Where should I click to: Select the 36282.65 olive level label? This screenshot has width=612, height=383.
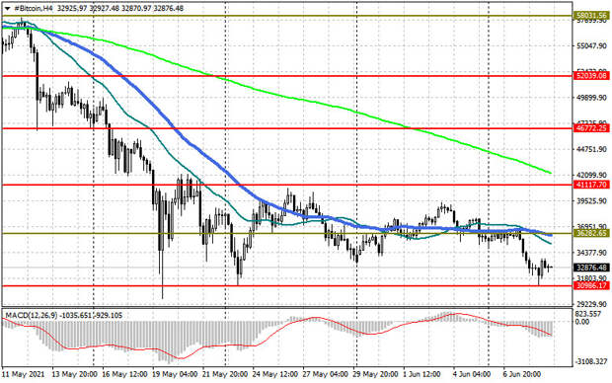point(592,234)
